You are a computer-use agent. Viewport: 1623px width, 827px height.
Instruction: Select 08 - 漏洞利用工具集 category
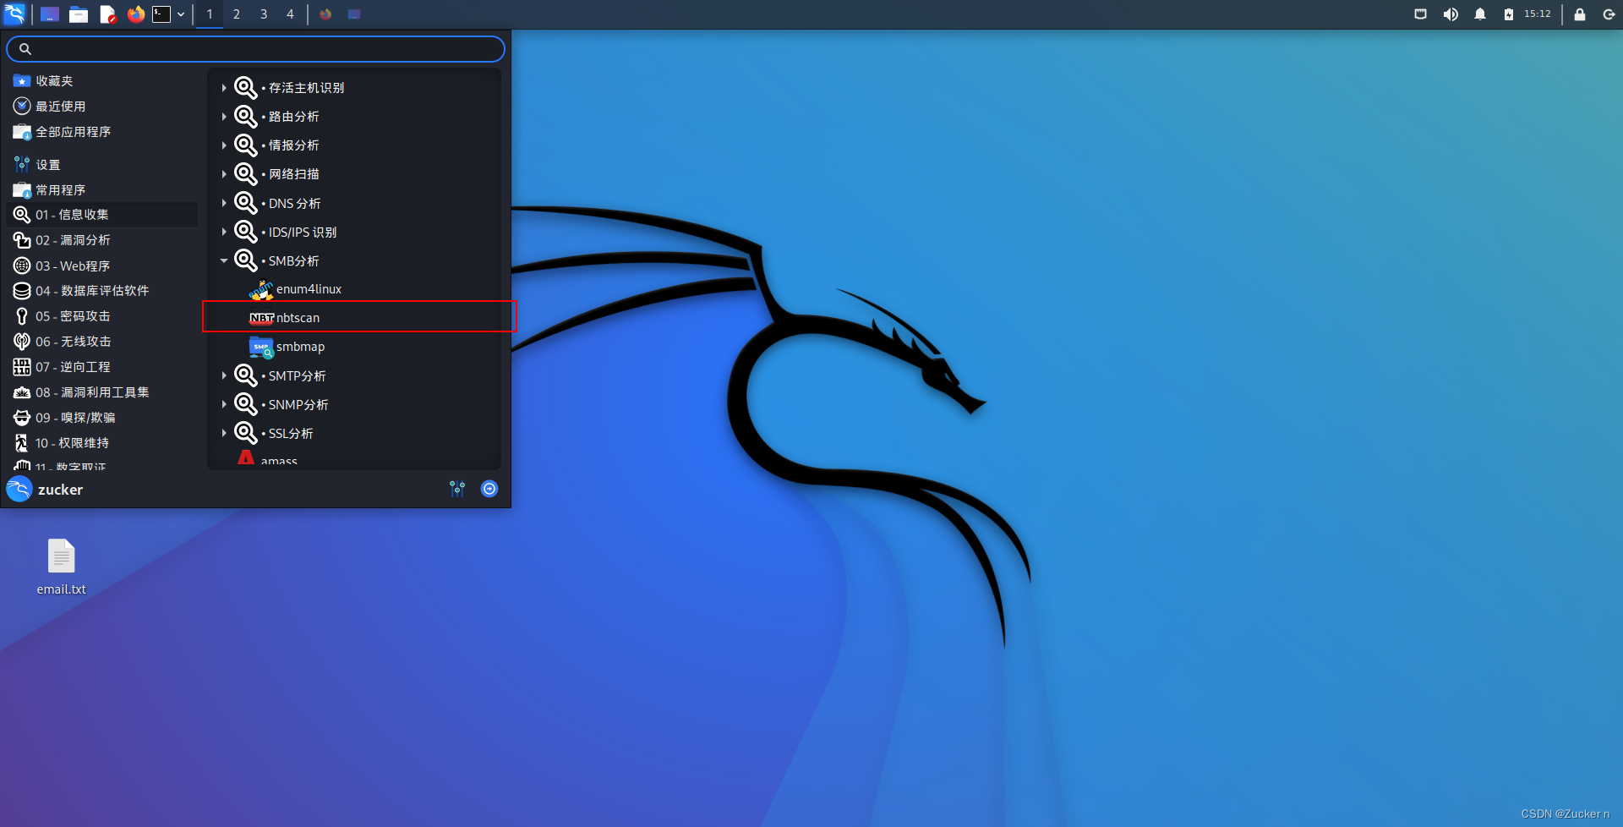102,392
